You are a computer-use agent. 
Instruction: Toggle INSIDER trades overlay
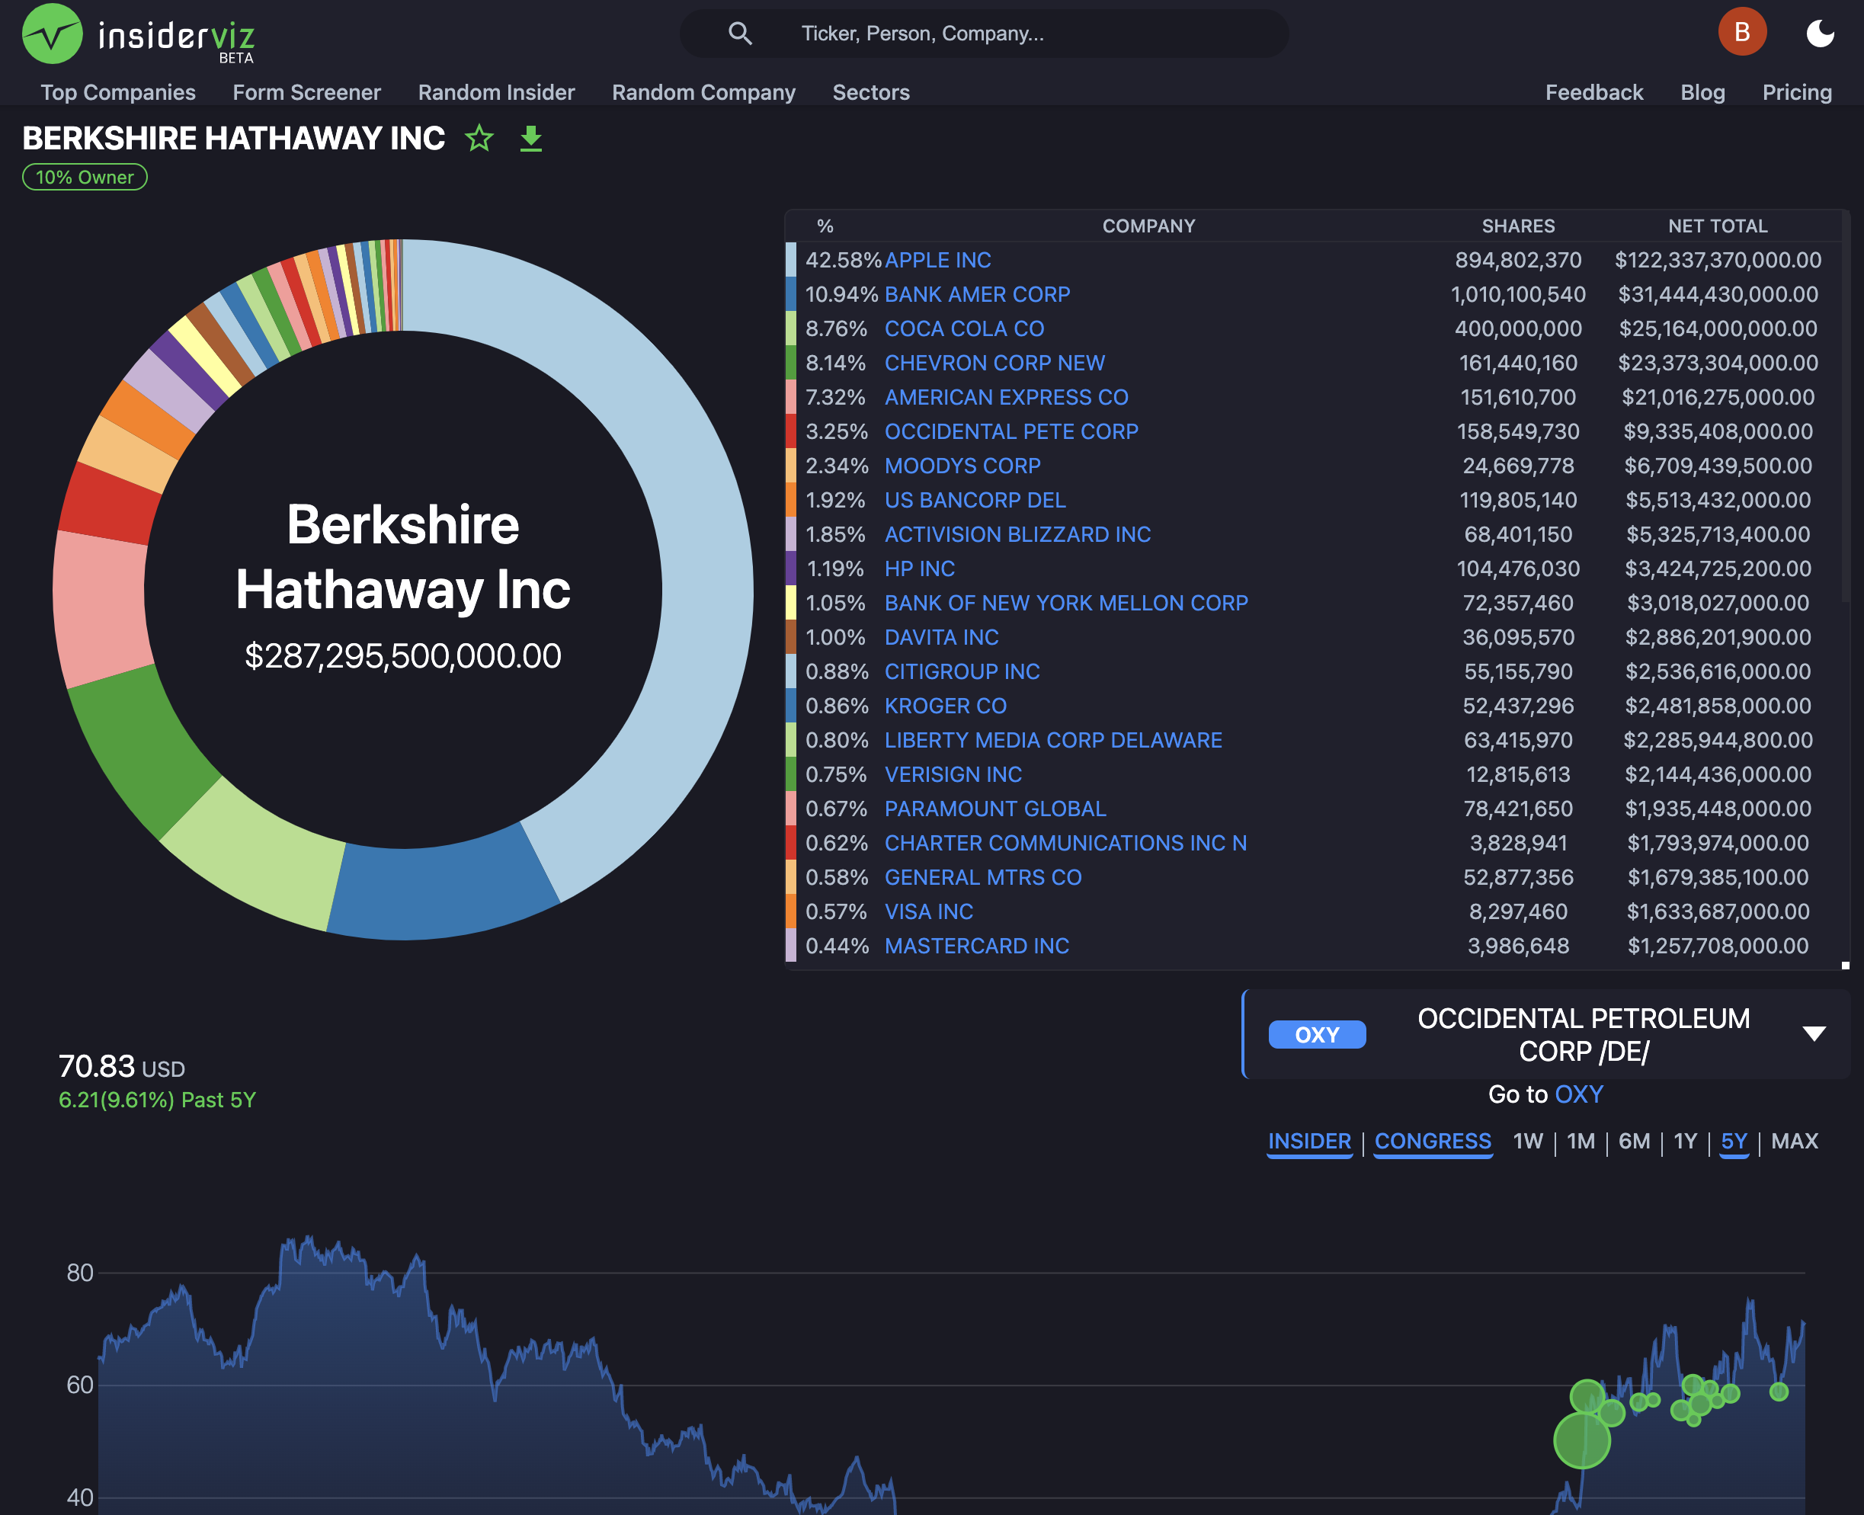pyautogui.click(x=1309, y=1142)
